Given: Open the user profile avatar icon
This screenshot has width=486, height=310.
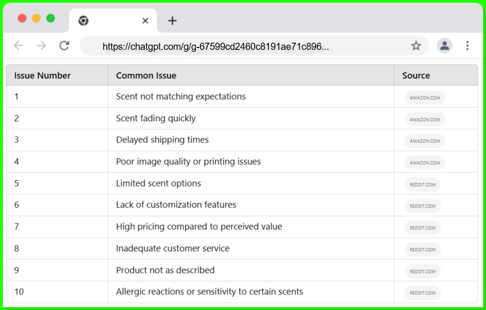Looking at the screenshot, I should 445,46.
